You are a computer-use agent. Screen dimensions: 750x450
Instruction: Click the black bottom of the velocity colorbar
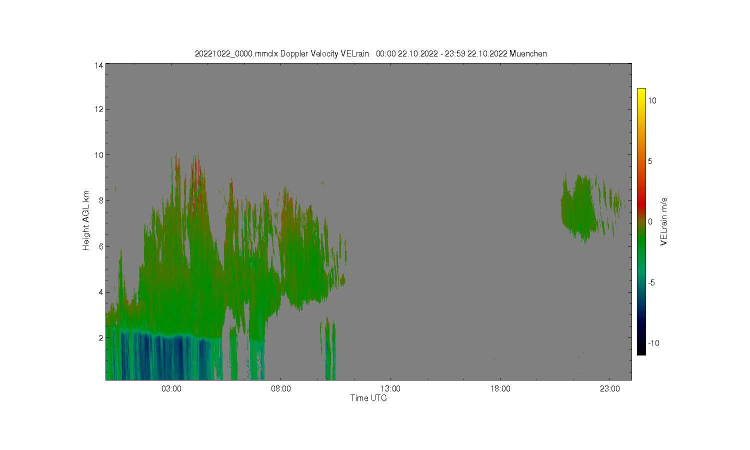tap(641, 351)
